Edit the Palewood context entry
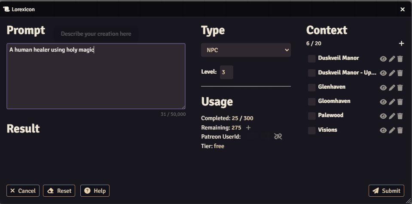412x204 pixels. (x=392, y=116)
